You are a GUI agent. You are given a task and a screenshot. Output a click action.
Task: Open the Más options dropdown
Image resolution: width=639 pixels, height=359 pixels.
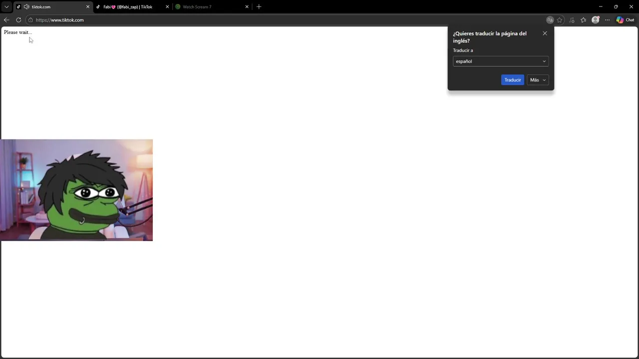coord(538,80)
